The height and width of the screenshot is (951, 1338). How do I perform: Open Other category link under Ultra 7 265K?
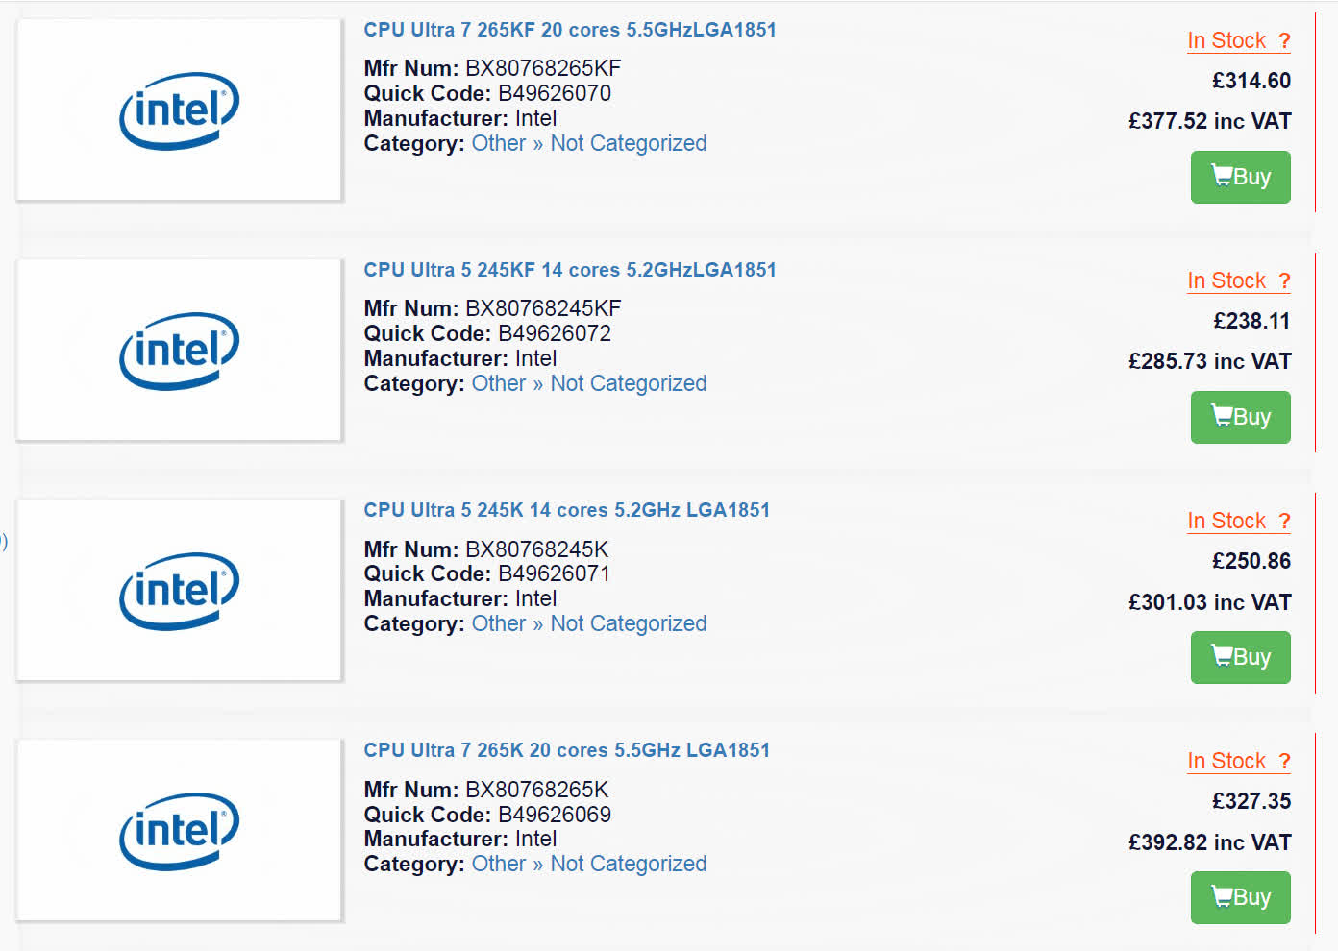tap(498, 864)
